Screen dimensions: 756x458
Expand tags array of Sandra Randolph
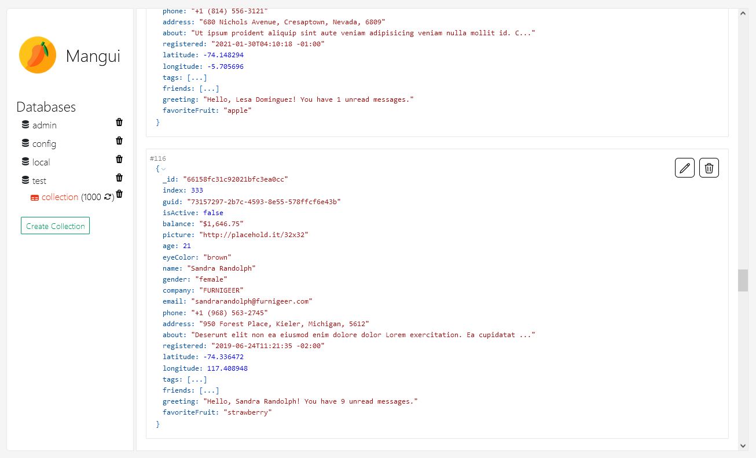[x=197, y=379]
